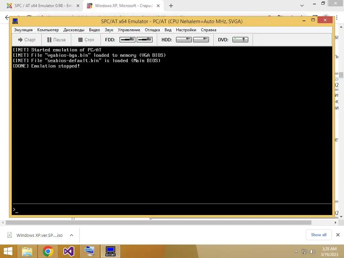The image size is (344, 258).
Task: Maximize the SPC/AT emulator window
Action: click(313, 20)
